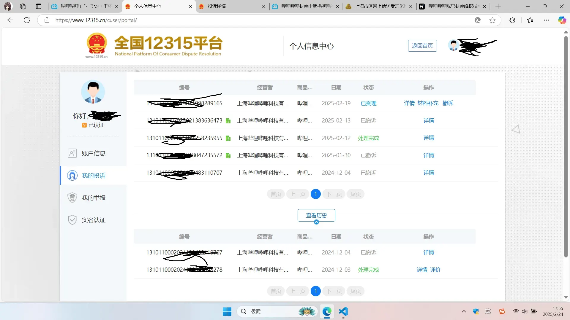Click 撤诉 link for the 2025-02-19 complaint
570x320 pixels.
(448, 103)
